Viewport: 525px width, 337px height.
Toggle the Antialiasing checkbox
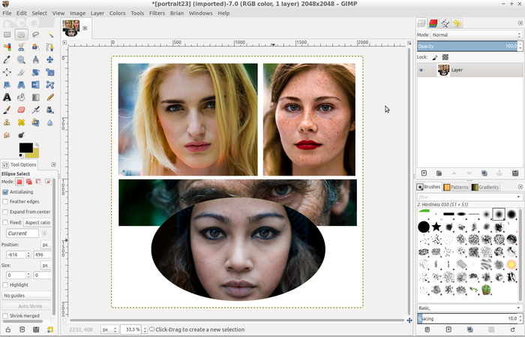(x=6, y=191)
